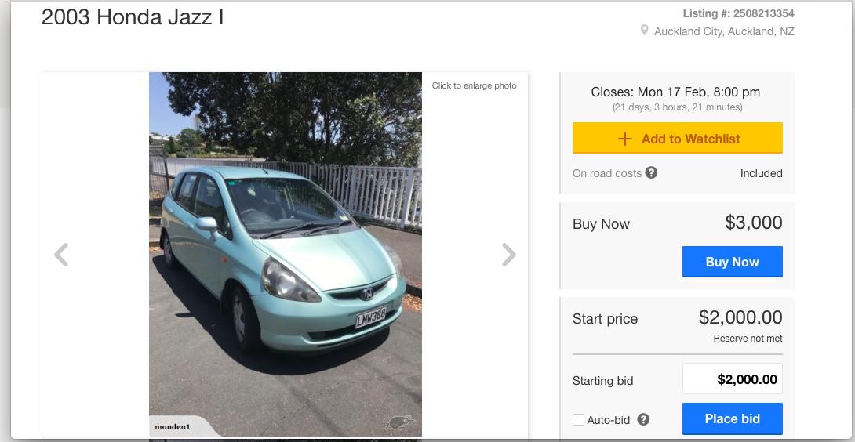Click the Auckland City location text

[x=724, y=32]
